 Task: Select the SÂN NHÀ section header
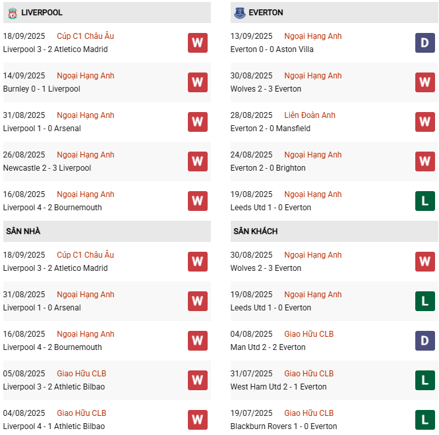[x=23, y=231]
